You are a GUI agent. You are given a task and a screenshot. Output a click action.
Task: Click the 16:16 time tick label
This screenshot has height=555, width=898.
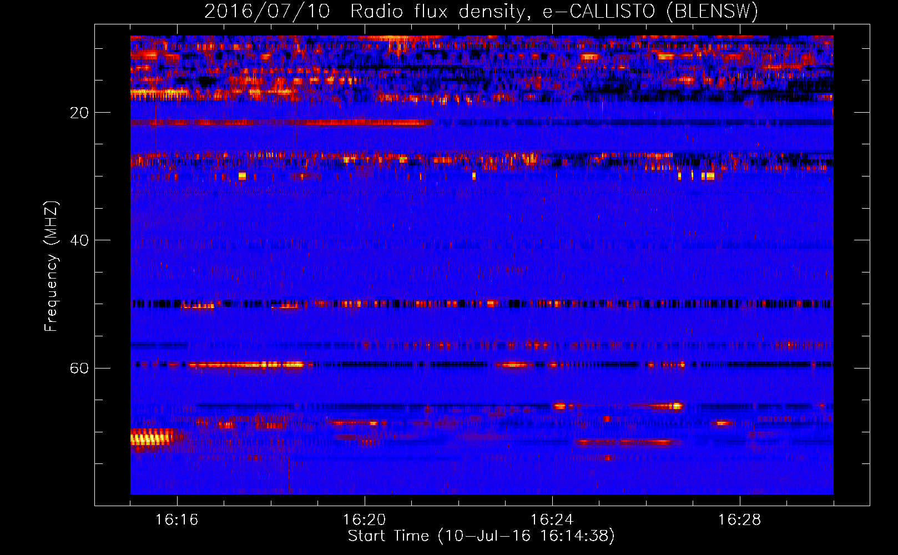pyautogui.click(x=176, y=520)
